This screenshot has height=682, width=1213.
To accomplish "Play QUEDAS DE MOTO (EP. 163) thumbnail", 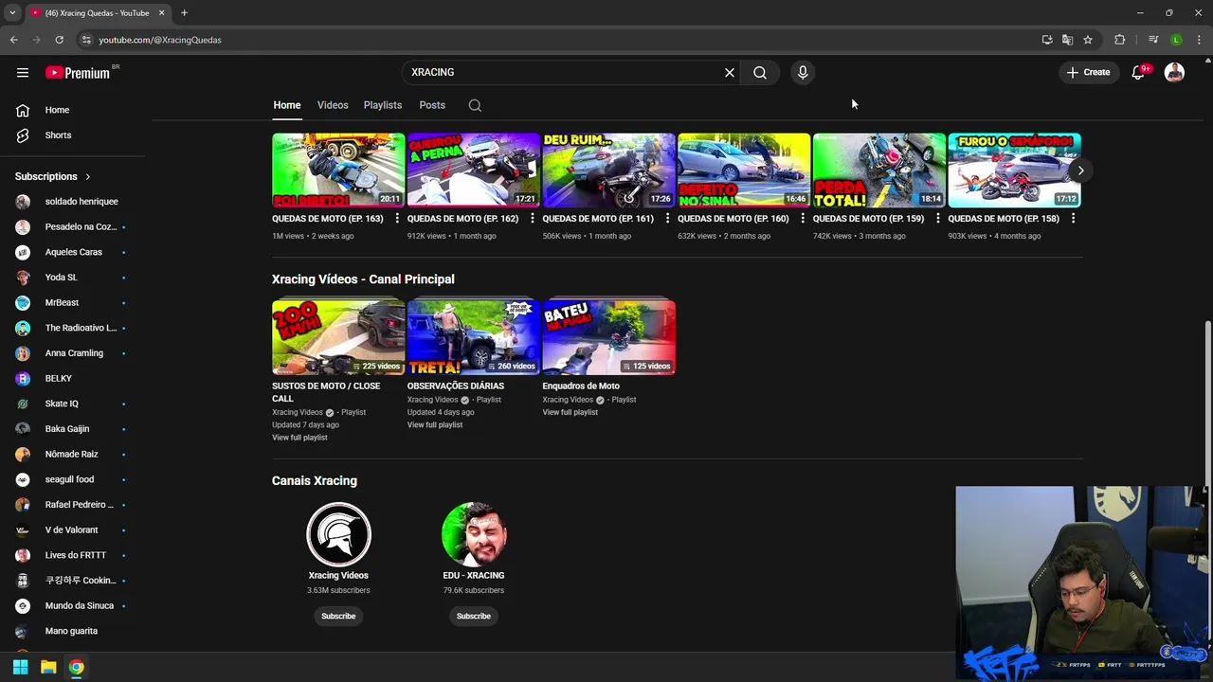I will pyautogui.click(x=338, y=170).
